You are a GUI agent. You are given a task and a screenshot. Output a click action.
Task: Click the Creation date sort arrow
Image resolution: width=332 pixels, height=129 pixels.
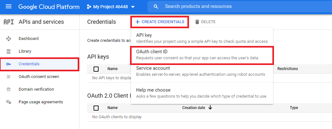tap(210, 108)
